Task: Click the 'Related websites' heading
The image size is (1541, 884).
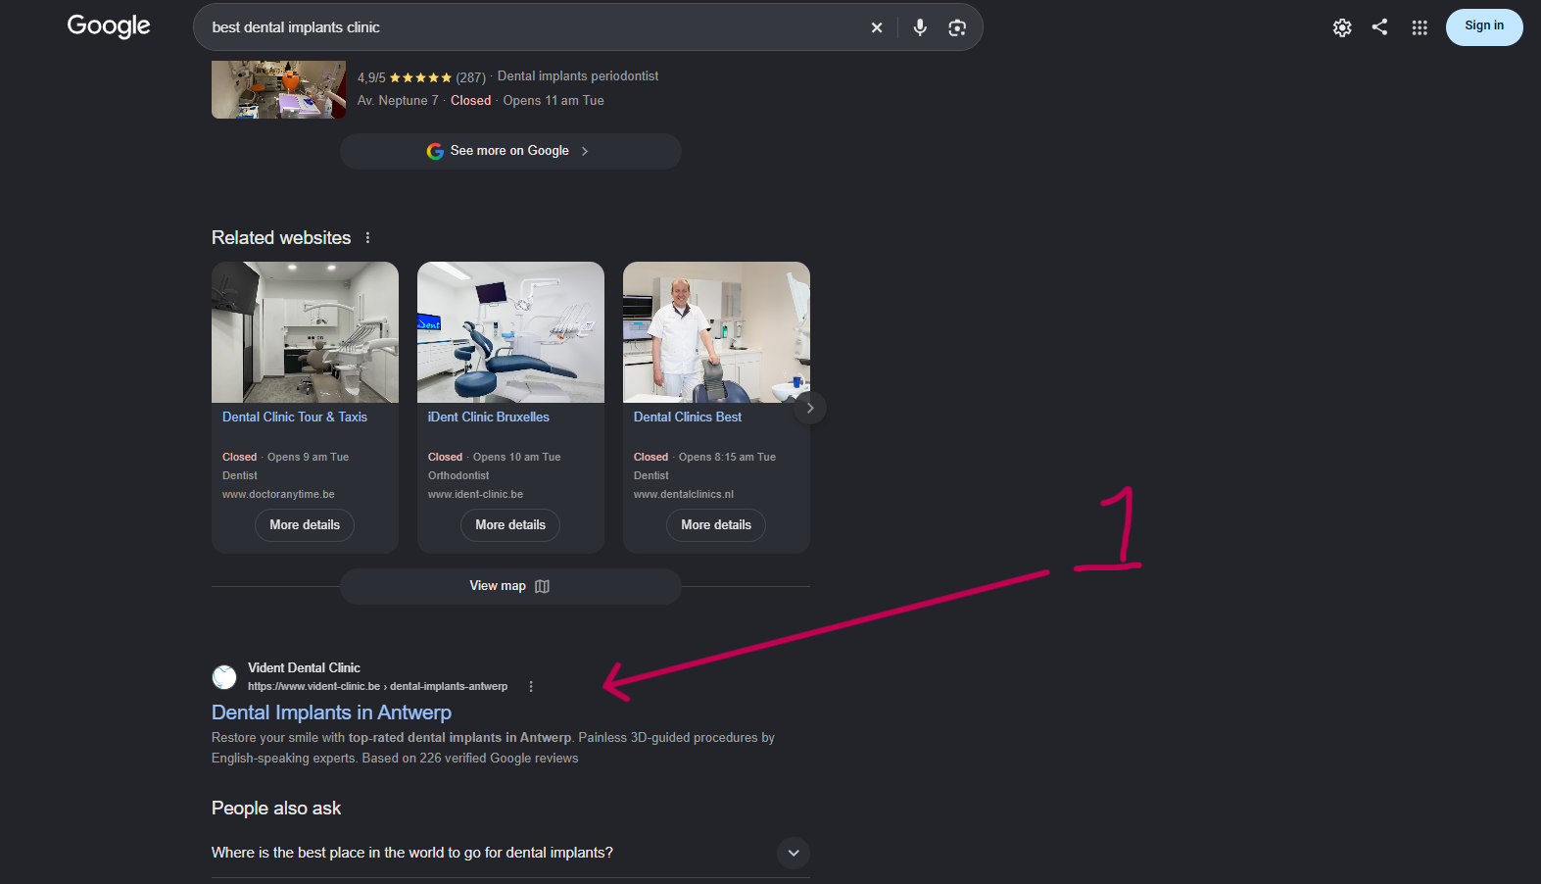Action: (281, 238)
